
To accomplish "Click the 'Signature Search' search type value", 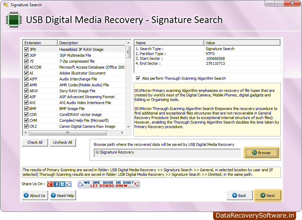I will (x=220, y=49).
